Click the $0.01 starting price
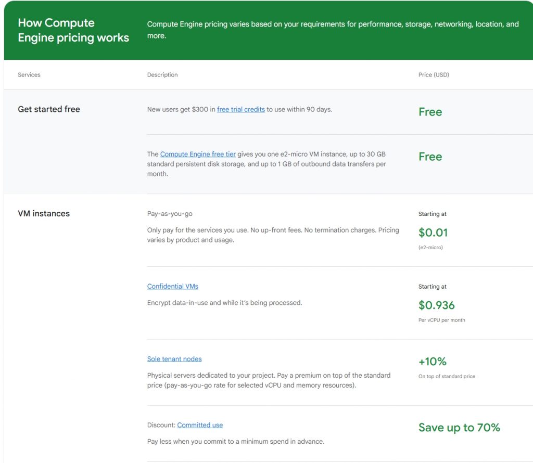 coord(433,232)
